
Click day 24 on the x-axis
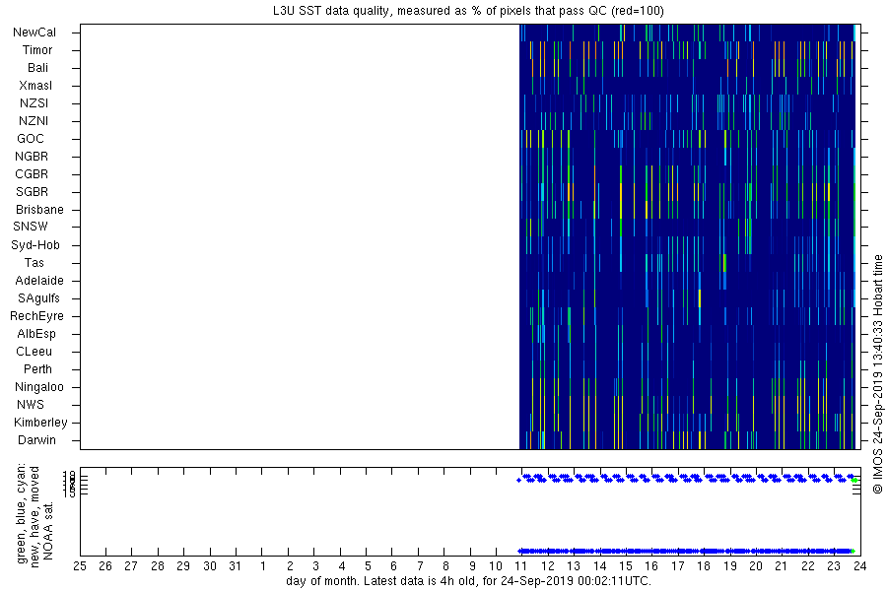click(859, 566)
